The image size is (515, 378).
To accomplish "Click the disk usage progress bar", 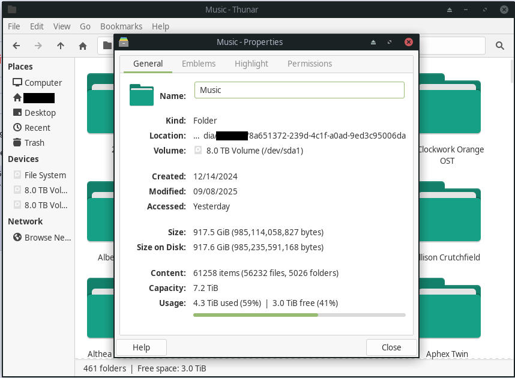I will point(299,315).
